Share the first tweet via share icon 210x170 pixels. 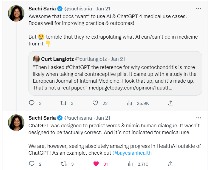pos(171,103)
